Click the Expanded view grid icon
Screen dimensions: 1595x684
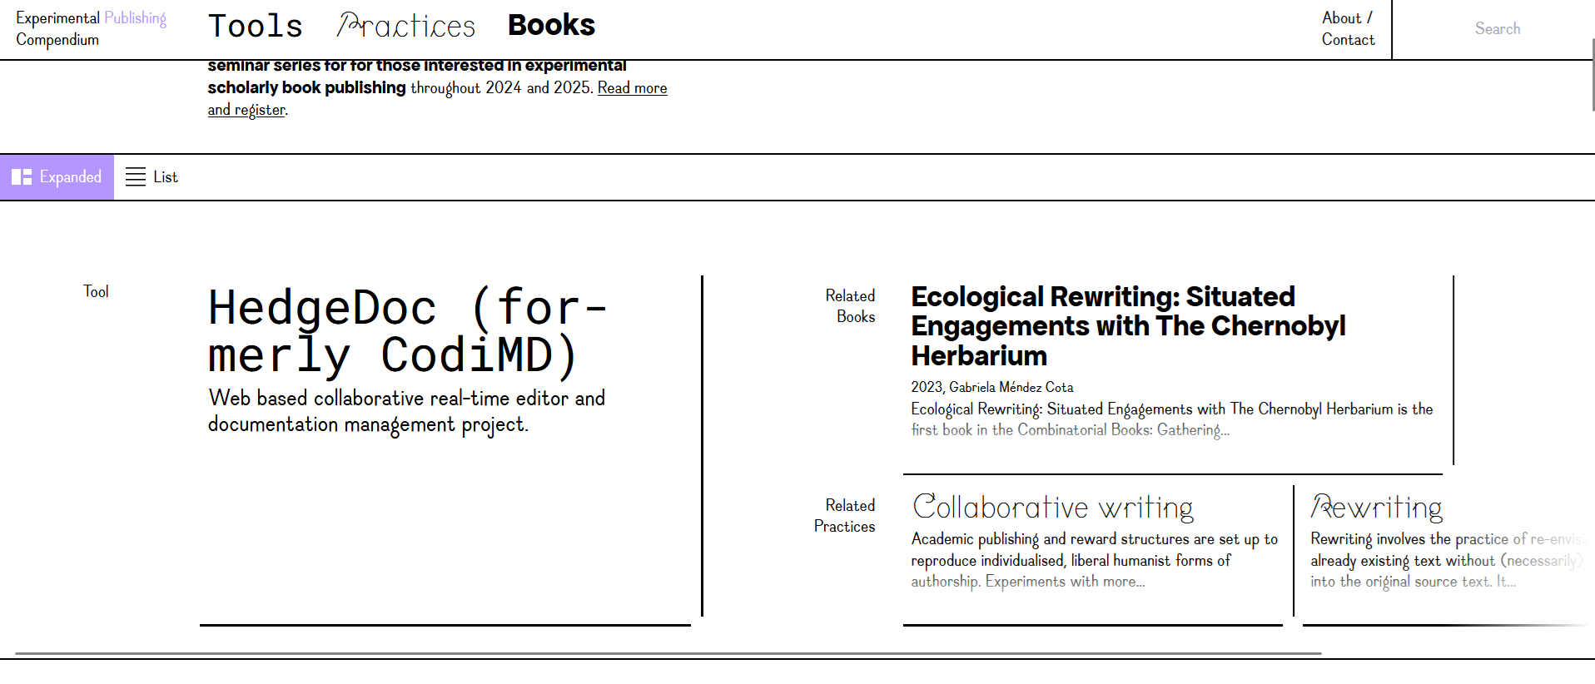22,177
